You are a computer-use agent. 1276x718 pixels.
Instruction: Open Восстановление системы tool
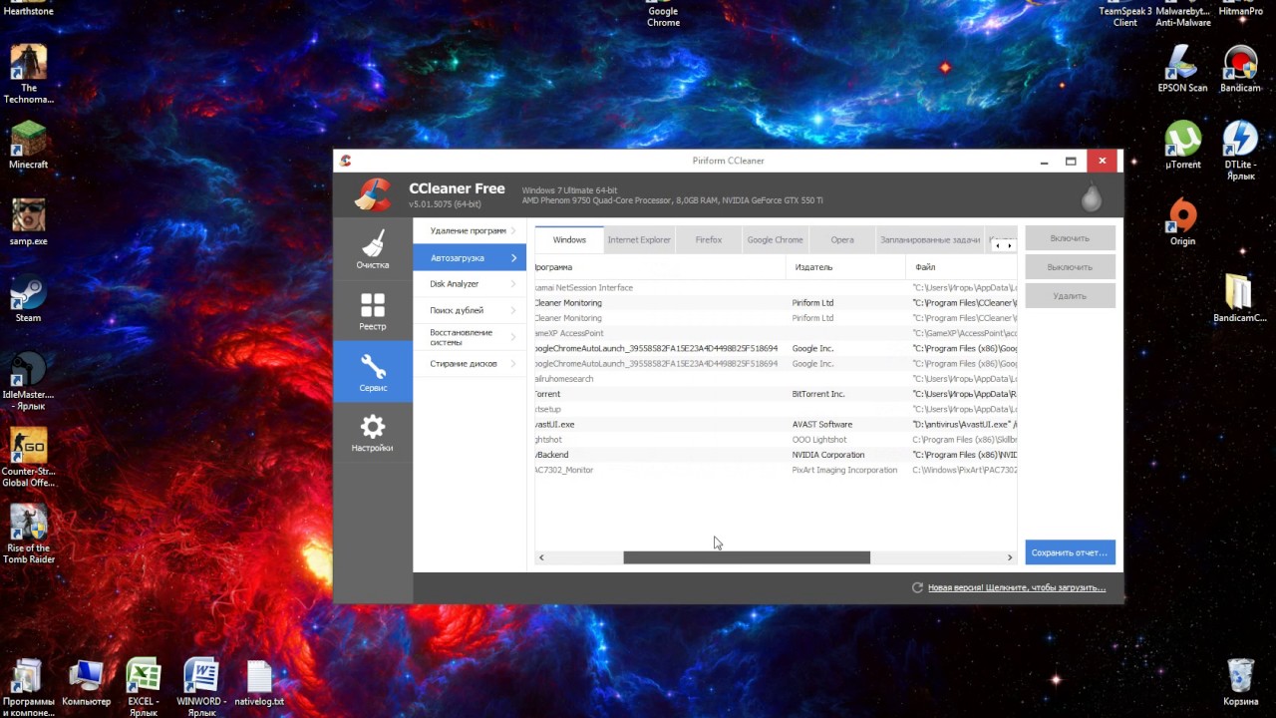tap(470, 337)
